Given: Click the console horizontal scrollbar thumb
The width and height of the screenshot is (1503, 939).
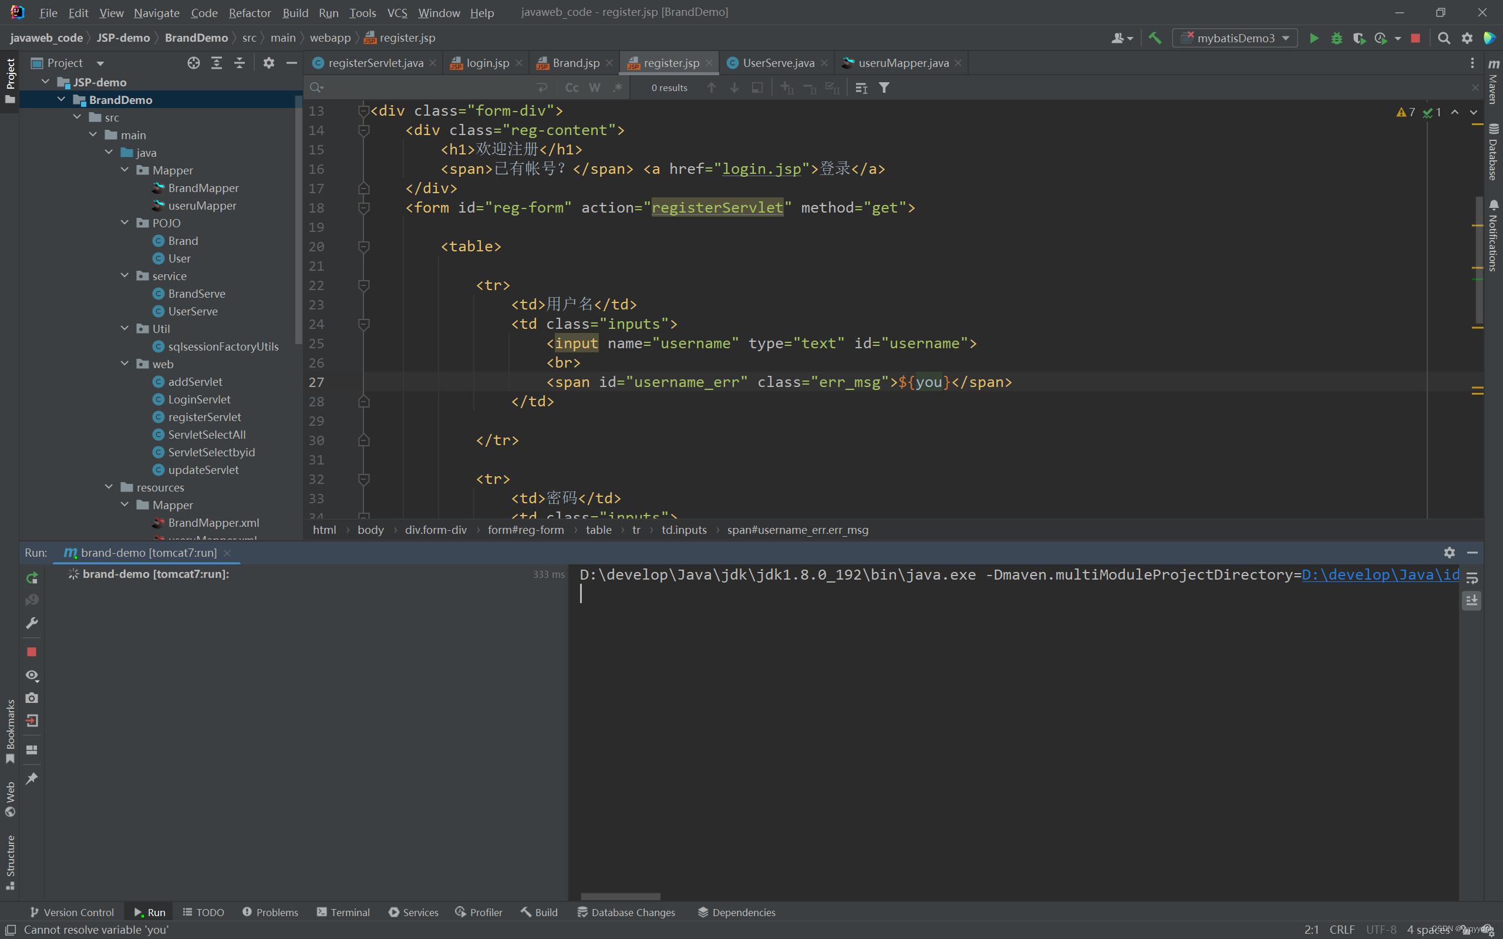Looking at the screenshot, I should point(620,896).
